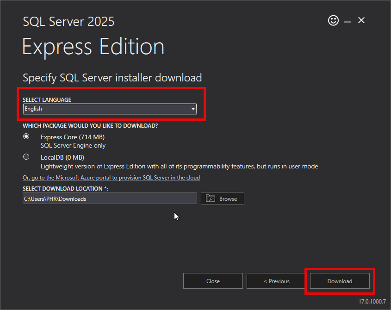
Task: Minimize the SQL Server installer window
Action: pyautogui.click(x=347, y=21)
